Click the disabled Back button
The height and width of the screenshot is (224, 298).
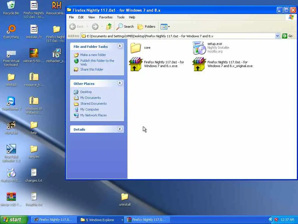click(x=77, y=27)
